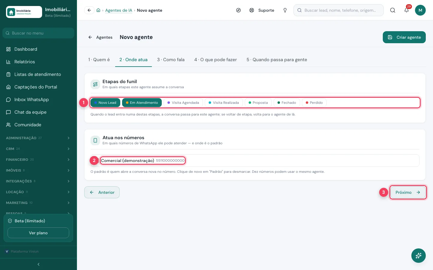Select the Perdido stage chip
Viewport: 433px width, 270px height.
314,103
